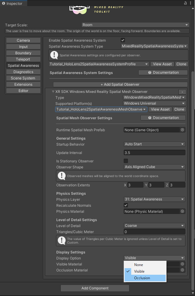The image size is (195, 296).
Task: Toggle Recalculate Normals checkbox
Action: [126, 205]
